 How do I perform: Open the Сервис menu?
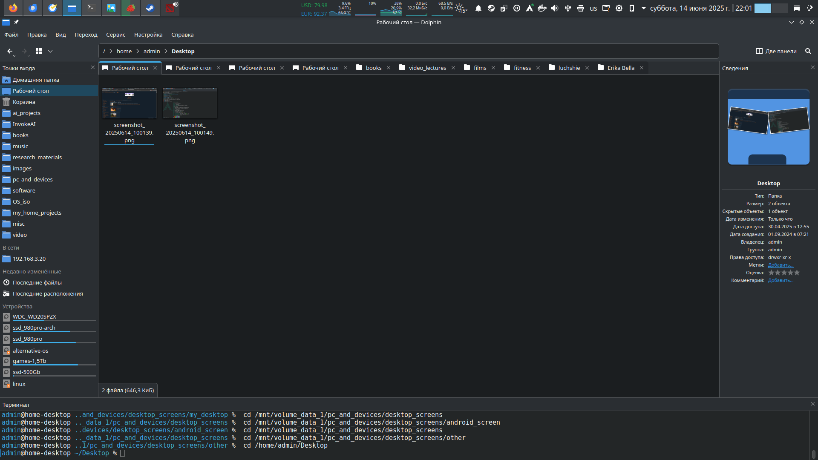[115, 34]
